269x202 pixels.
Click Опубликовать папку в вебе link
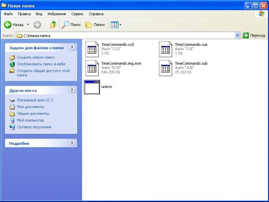point(41,64)
